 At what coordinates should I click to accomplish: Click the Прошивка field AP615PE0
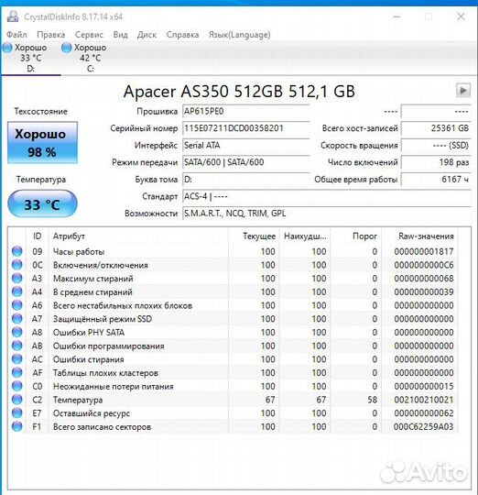(245, 112)
